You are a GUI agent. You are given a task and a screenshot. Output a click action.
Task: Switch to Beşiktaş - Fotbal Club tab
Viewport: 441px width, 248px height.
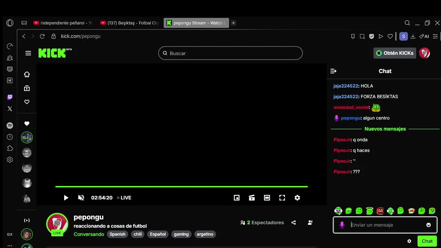[130, 23]
